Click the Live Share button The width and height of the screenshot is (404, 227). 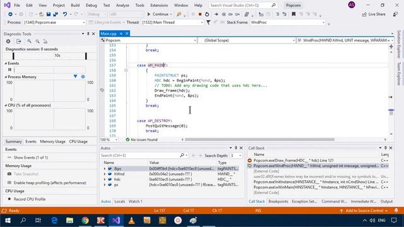pos(374,15)
